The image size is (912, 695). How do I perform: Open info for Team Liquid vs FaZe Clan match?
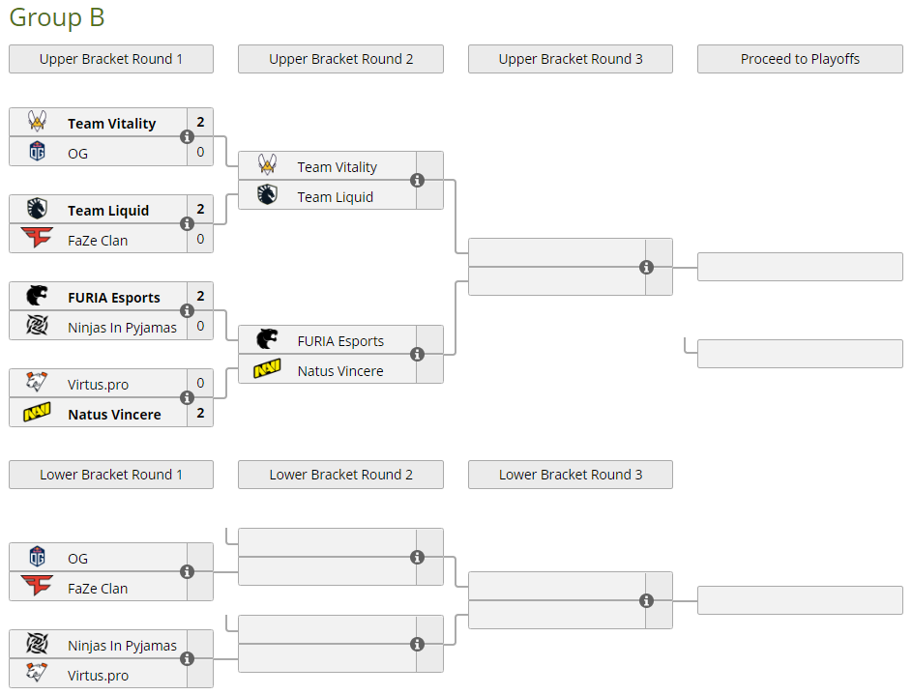(188, 224)
